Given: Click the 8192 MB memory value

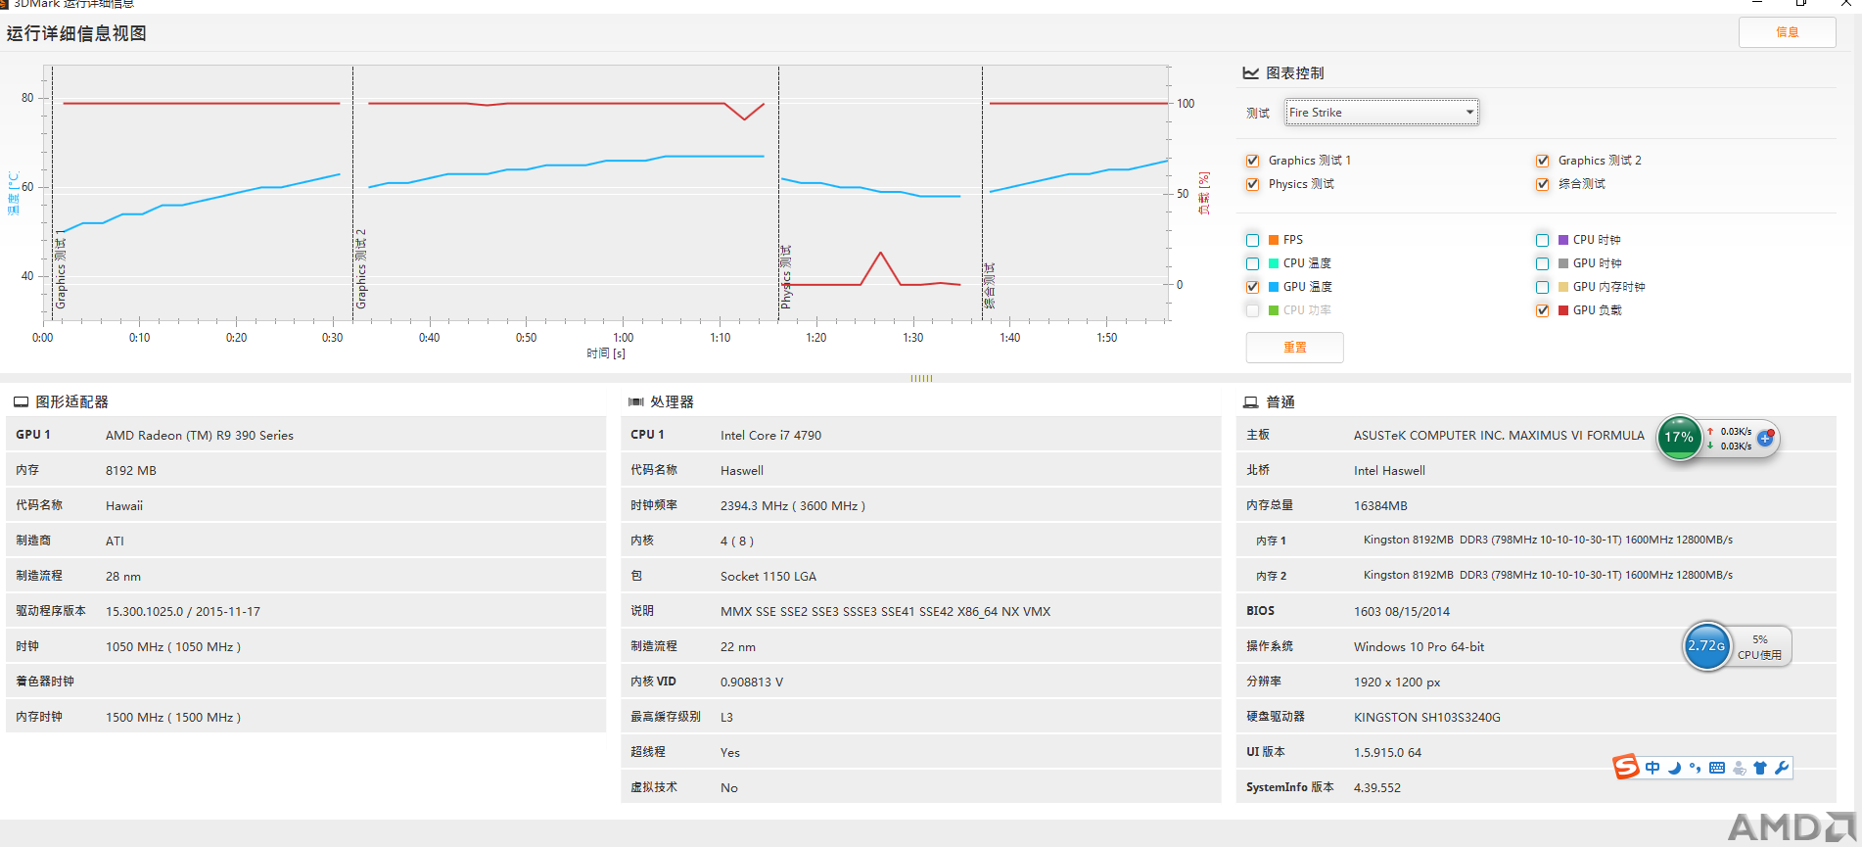Looking at the screenshot, I should pos(131,471).
